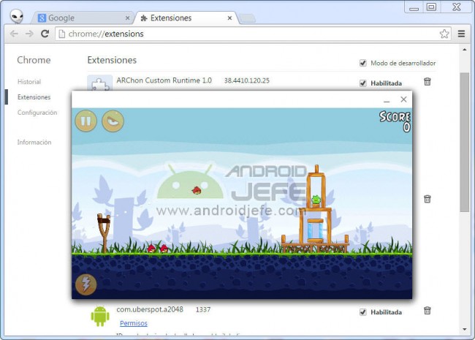Uncheck Habilitada for ARChon Custom Runtime
475x340 pixels.
coord(363,83)
